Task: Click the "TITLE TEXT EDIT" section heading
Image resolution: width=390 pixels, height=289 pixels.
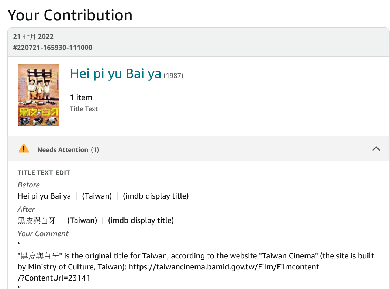Action: [x=44, y=173]
